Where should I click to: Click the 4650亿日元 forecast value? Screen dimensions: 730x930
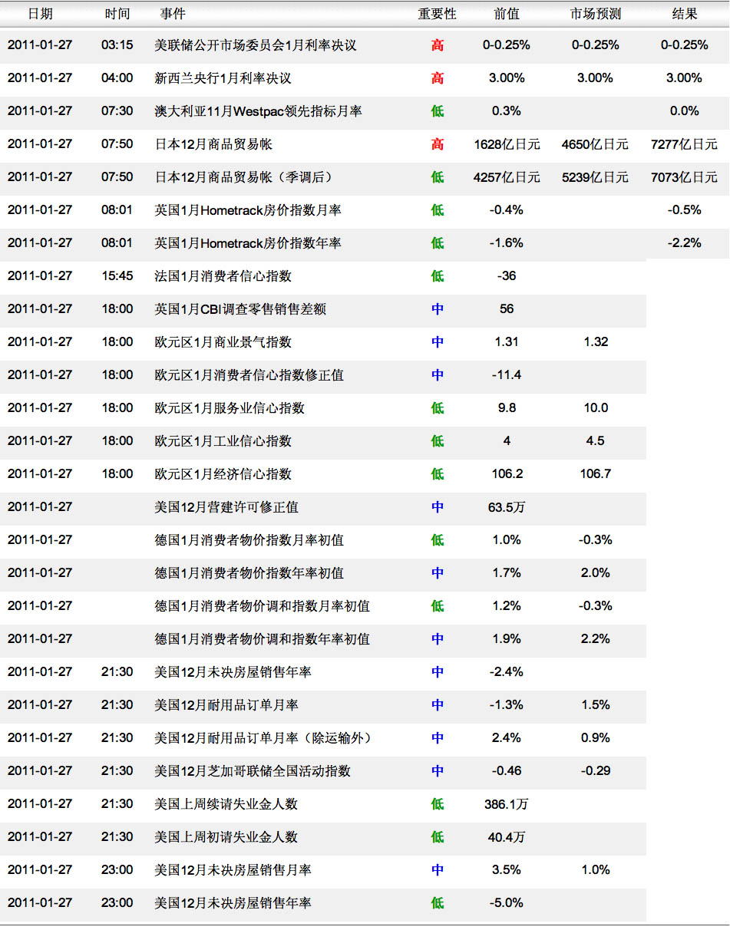(x=596, y=144)
